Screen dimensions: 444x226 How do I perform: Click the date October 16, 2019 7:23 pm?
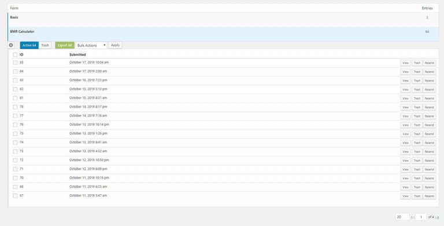tap(88, 80)
